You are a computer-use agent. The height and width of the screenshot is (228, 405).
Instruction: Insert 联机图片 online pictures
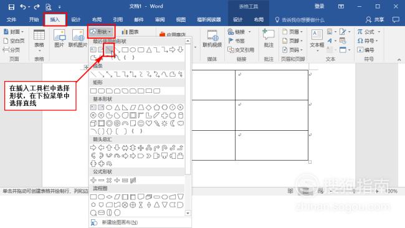pos(78,38)
